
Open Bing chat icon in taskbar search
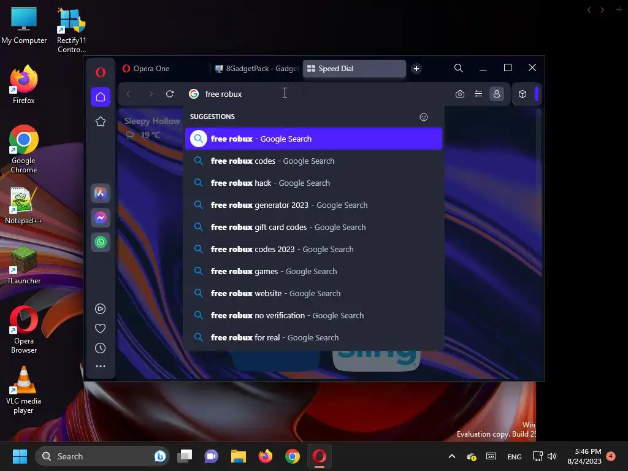[160, 456]
